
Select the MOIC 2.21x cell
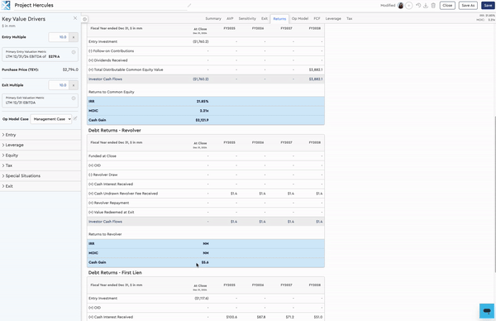tap(204, 111)
